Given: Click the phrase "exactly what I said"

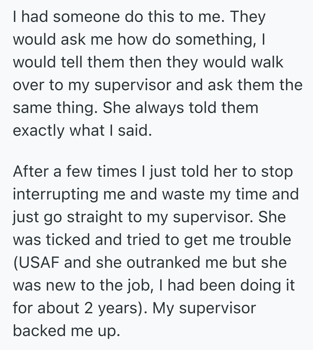Looking at the screenshot, I should pyautogui.click(x=81, y=131).
